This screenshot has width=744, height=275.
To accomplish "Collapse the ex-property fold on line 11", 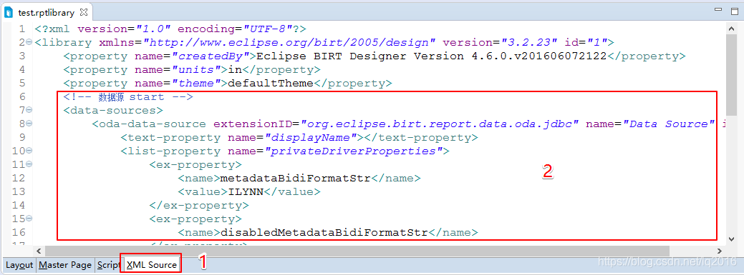I will point(29,165).
